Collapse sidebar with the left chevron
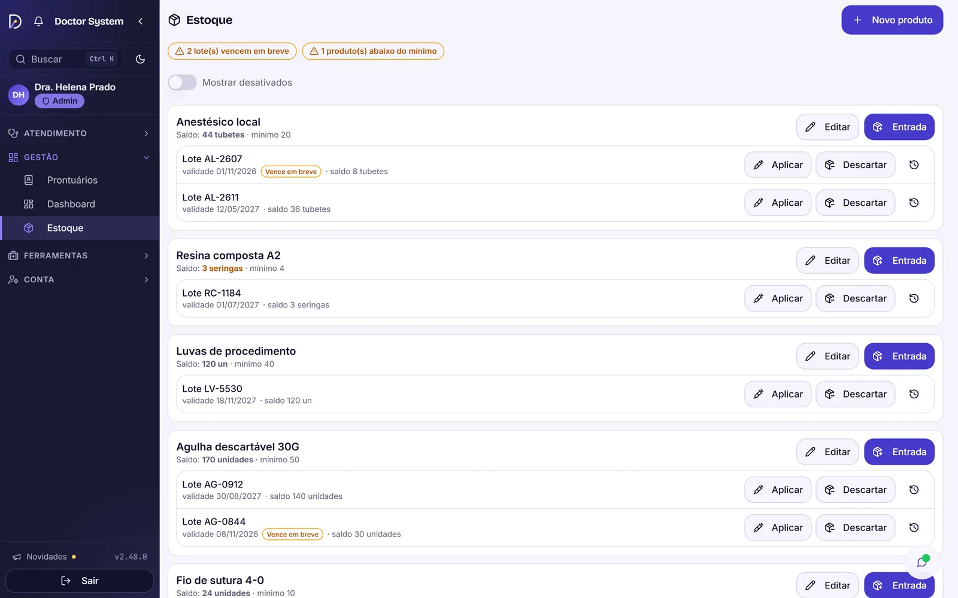The image size is (958, 598). click(x=141, y=22)
